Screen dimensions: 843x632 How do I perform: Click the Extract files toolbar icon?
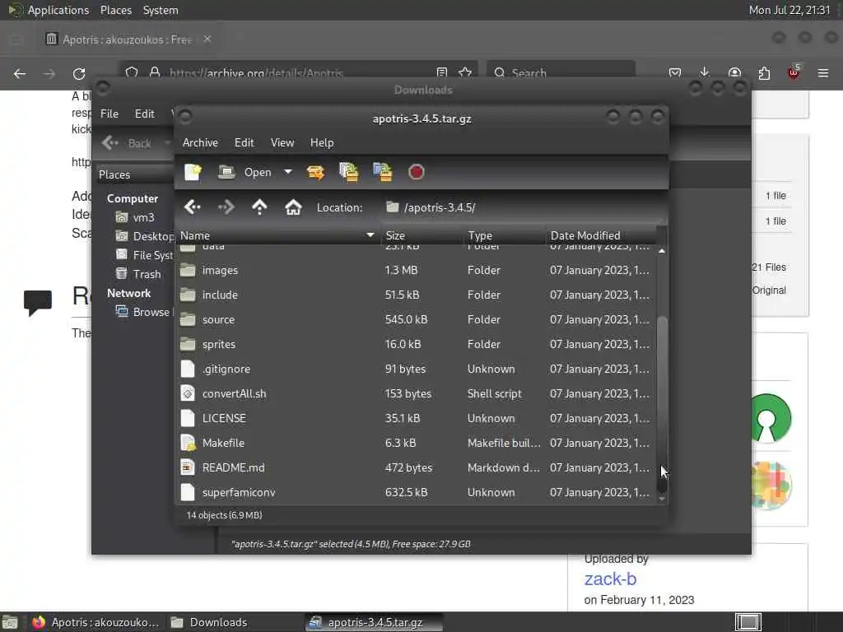coord(315,173)
